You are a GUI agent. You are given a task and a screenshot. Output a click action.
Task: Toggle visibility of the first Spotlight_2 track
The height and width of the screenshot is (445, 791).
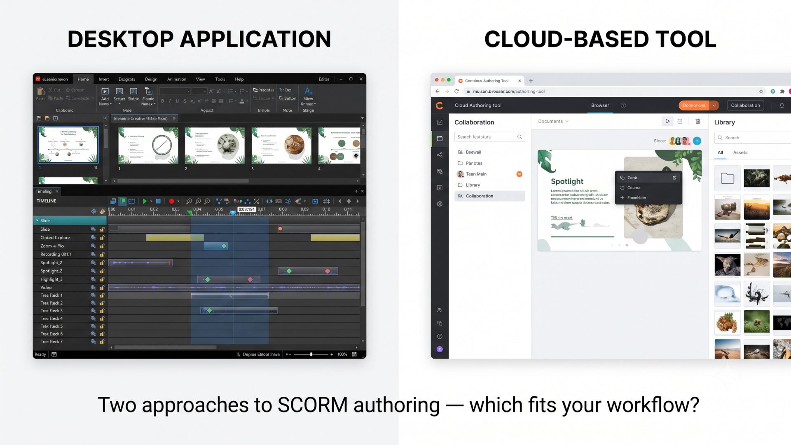pyautogui.click(x=93, y=262)
